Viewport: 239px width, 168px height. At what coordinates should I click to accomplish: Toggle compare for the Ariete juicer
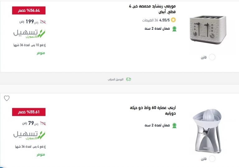tap(212, 159)
